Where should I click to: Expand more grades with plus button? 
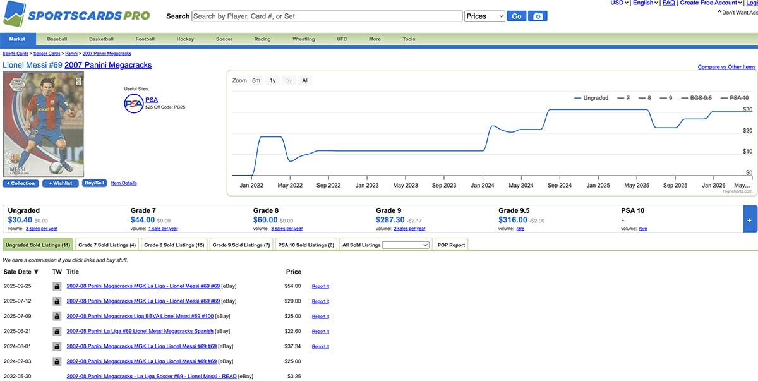750,220
